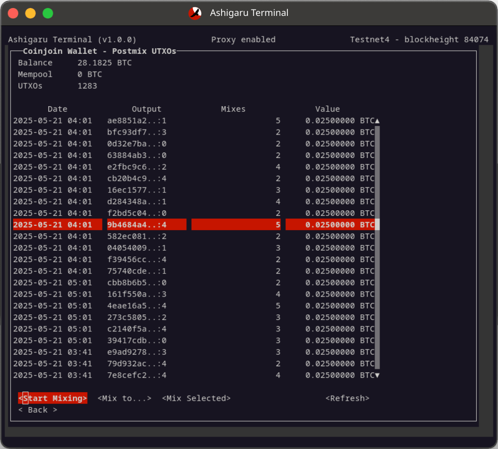The image size is (498, 449).
Task: Click the Balance value 28.1825 BTC
Action: 105,63
